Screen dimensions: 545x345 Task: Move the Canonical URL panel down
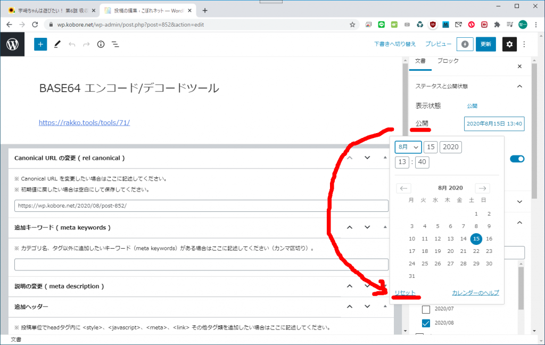pyautogui.click(x=367, y=158)
